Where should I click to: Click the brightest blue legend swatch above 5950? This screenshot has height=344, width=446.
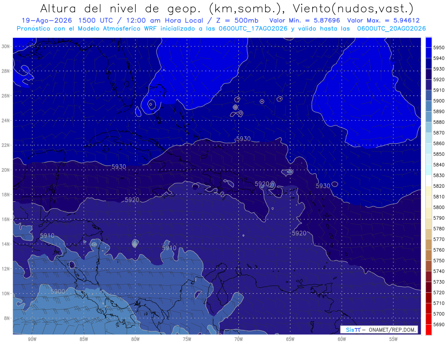429,42
